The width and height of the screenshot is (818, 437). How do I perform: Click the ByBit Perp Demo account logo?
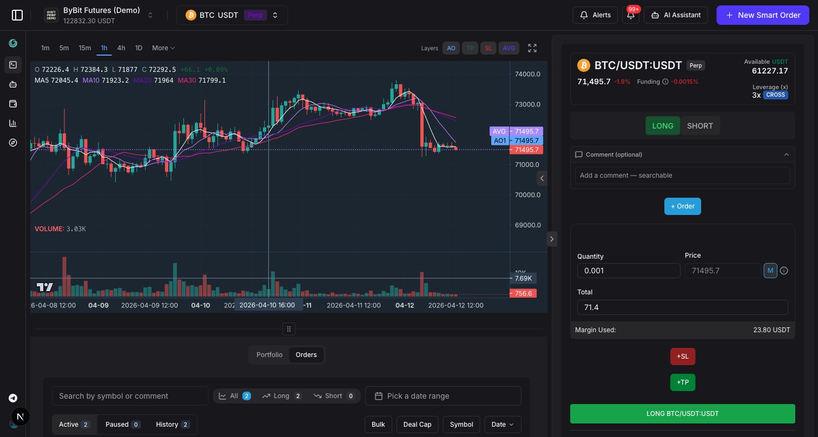click(51, 15)
